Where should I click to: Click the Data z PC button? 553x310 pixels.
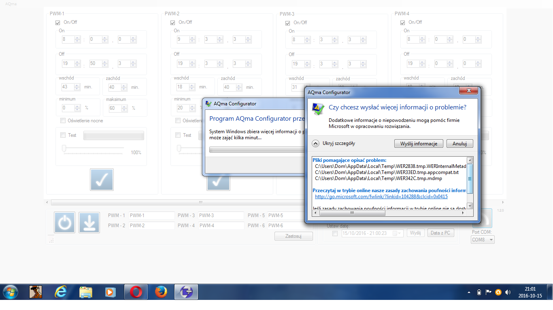tap(440, 233)
